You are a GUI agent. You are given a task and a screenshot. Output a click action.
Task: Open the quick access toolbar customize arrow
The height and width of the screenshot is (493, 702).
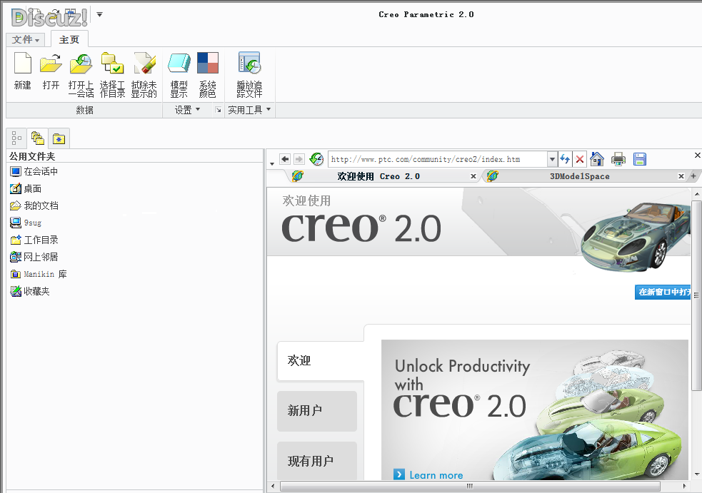99,14
